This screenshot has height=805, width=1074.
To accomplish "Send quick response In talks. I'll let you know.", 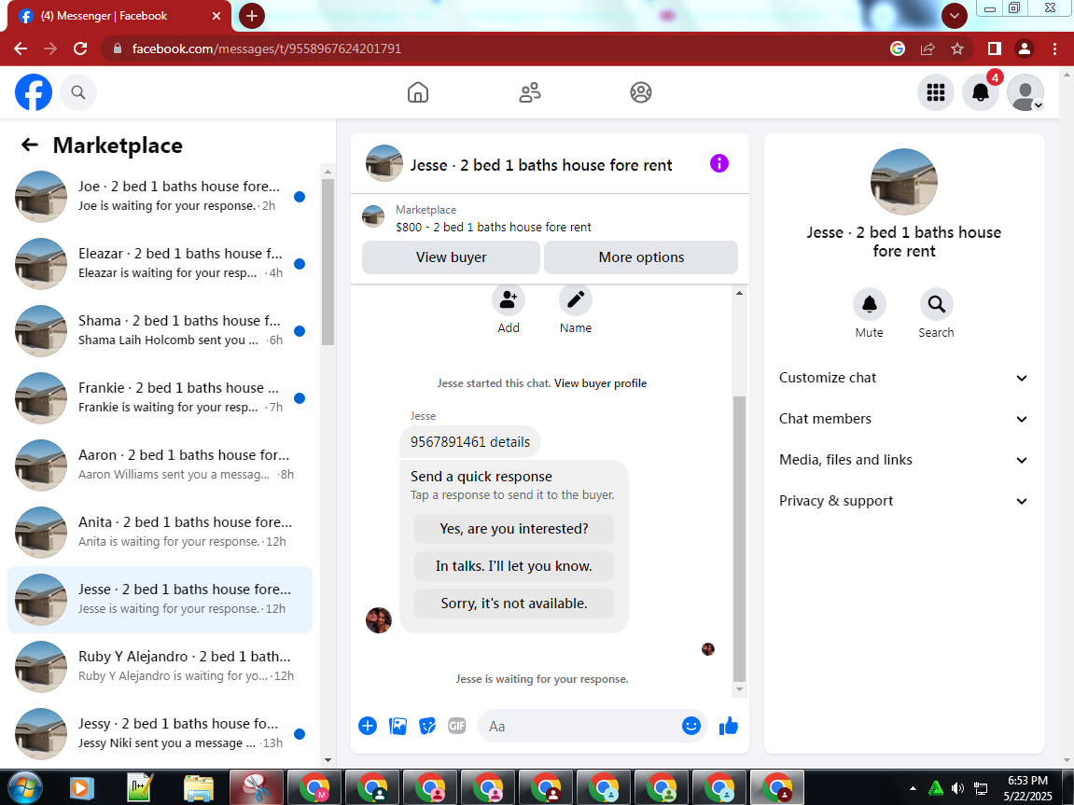I will (x=514, y=566).
